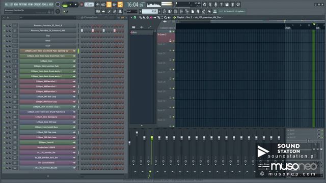The height and width of the screenshot is (183, 326).
Task: Mute the Snare channel LED
Action: 4,46
